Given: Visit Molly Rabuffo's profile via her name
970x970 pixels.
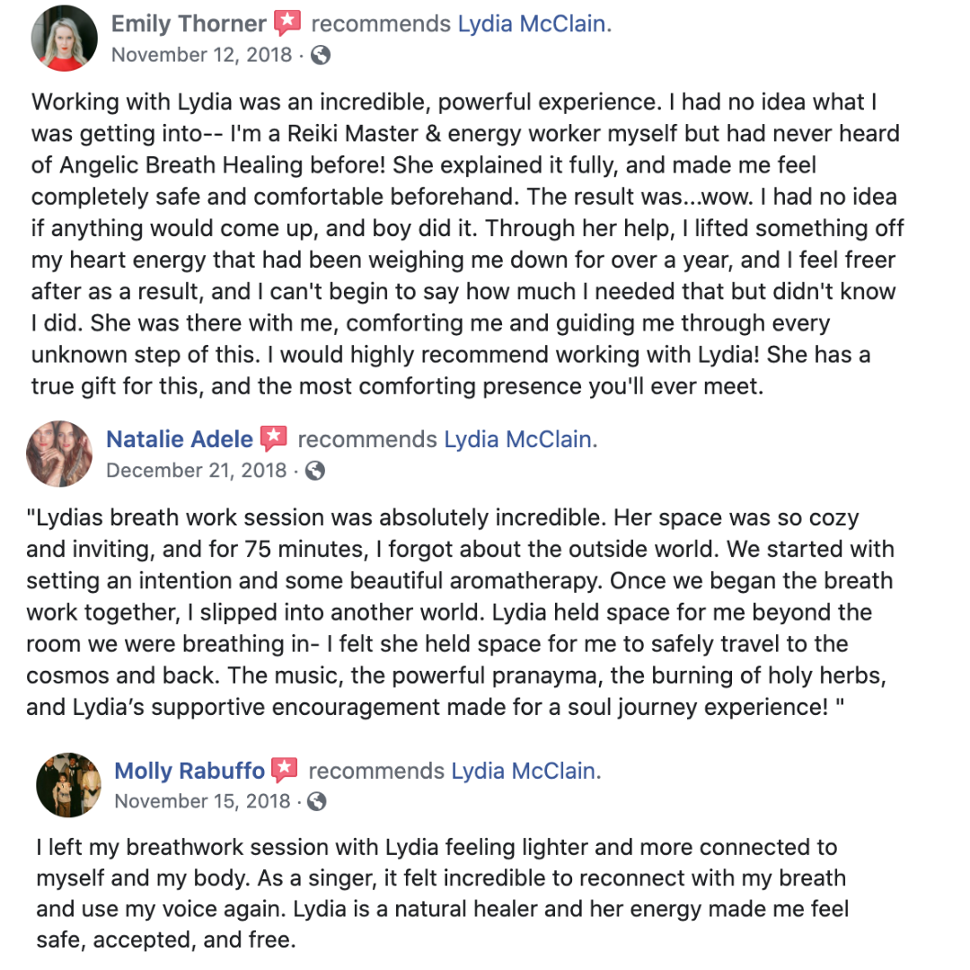Looking at the screenshot, I should pos(190,772).
